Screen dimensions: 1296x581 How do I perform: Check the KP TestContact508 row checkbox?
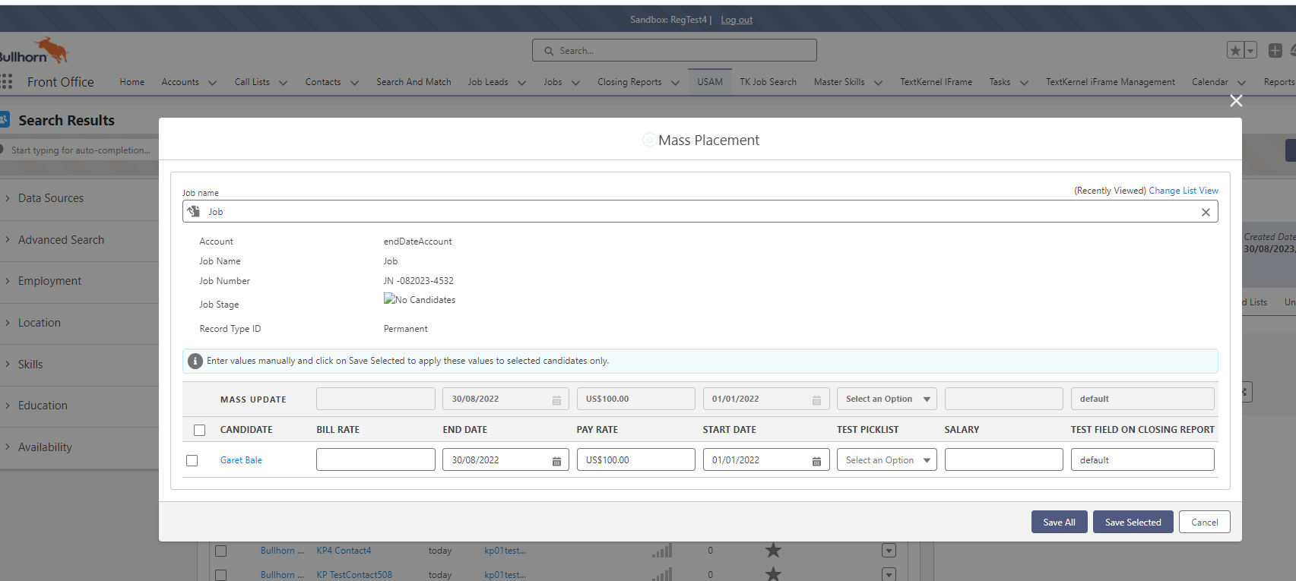[x=221, y=575]
